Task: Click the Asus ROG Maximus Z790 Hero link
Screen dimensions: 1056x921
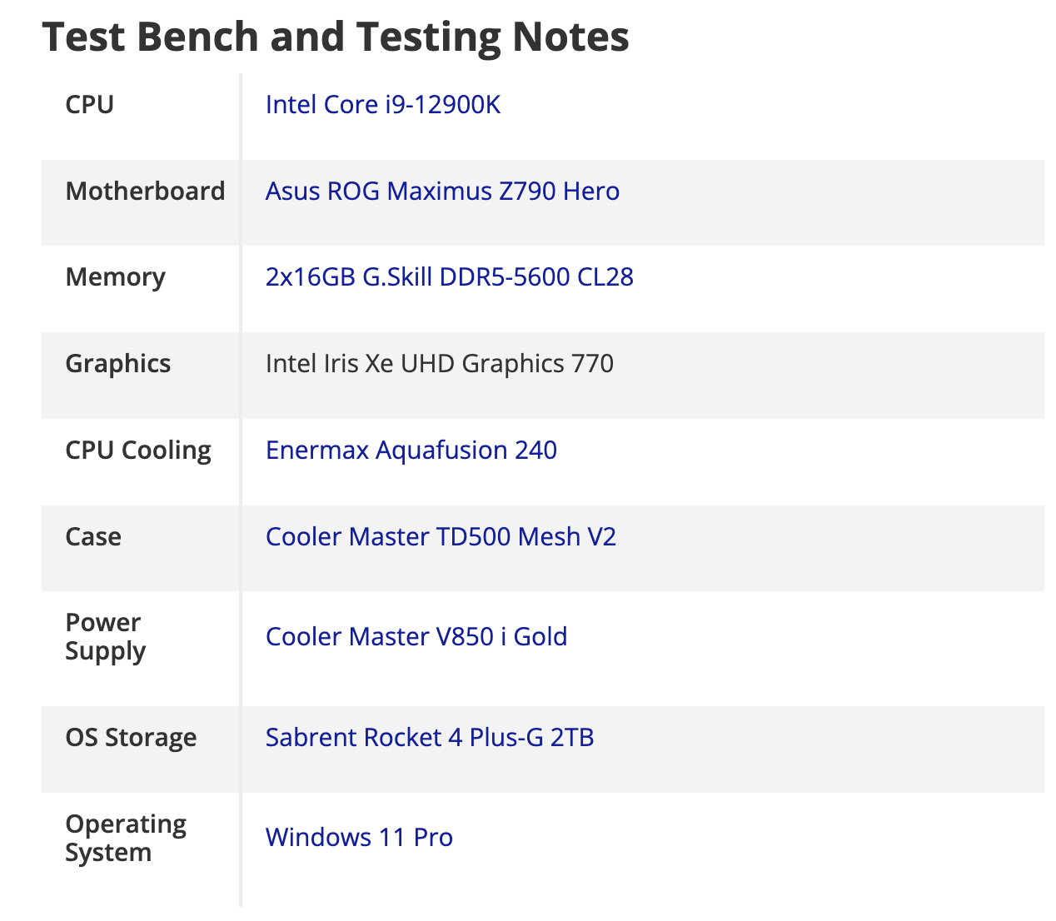Action: coord(442,192)
